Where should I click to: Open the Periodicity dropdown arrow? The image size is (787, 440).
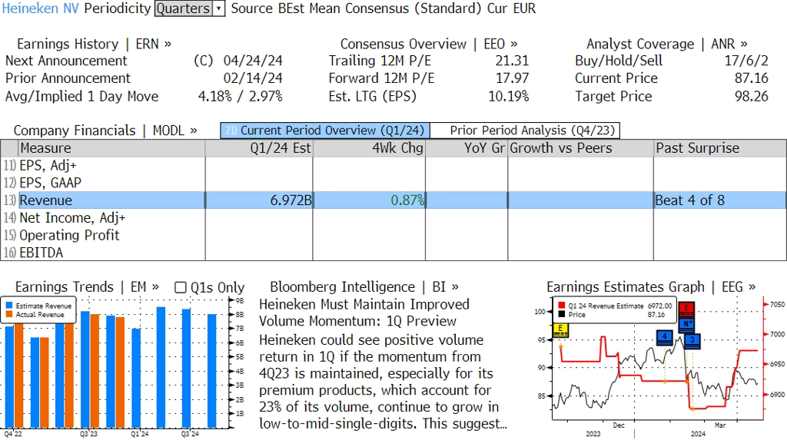(219, 8)
